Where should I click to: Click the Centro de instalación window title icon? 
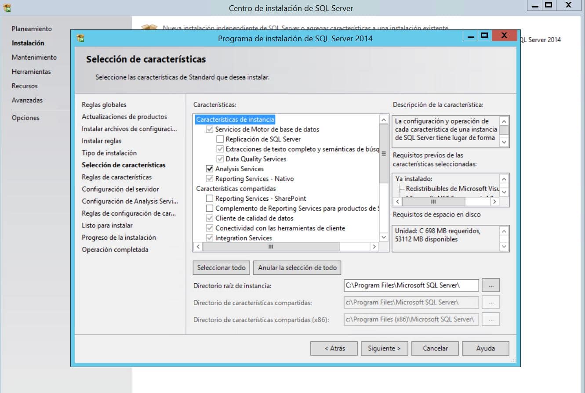point(7,7)
